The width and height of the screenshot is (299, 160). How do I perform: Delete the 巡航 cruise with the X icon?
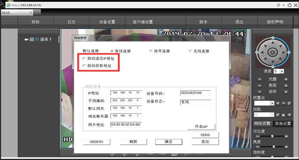(283, 115)
